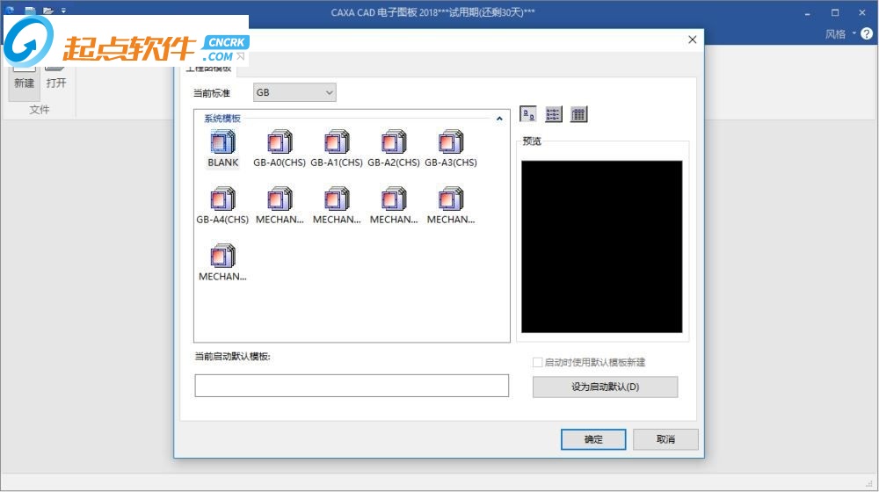Click the save icon in quick access bar
The height and width of the screenshot is (492, 879).
click(x=30, y=10)
